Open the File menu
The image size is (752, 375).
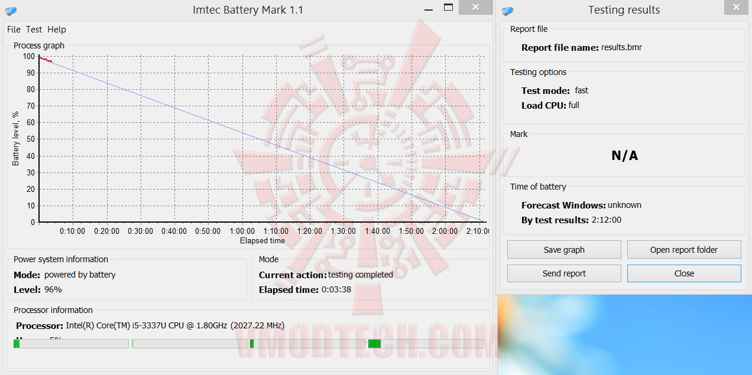14,30
